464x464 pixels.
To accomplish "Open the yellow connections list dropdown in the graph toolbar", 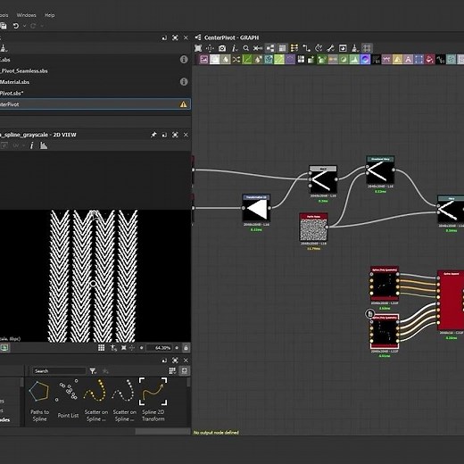I will [x=294, y=48].
